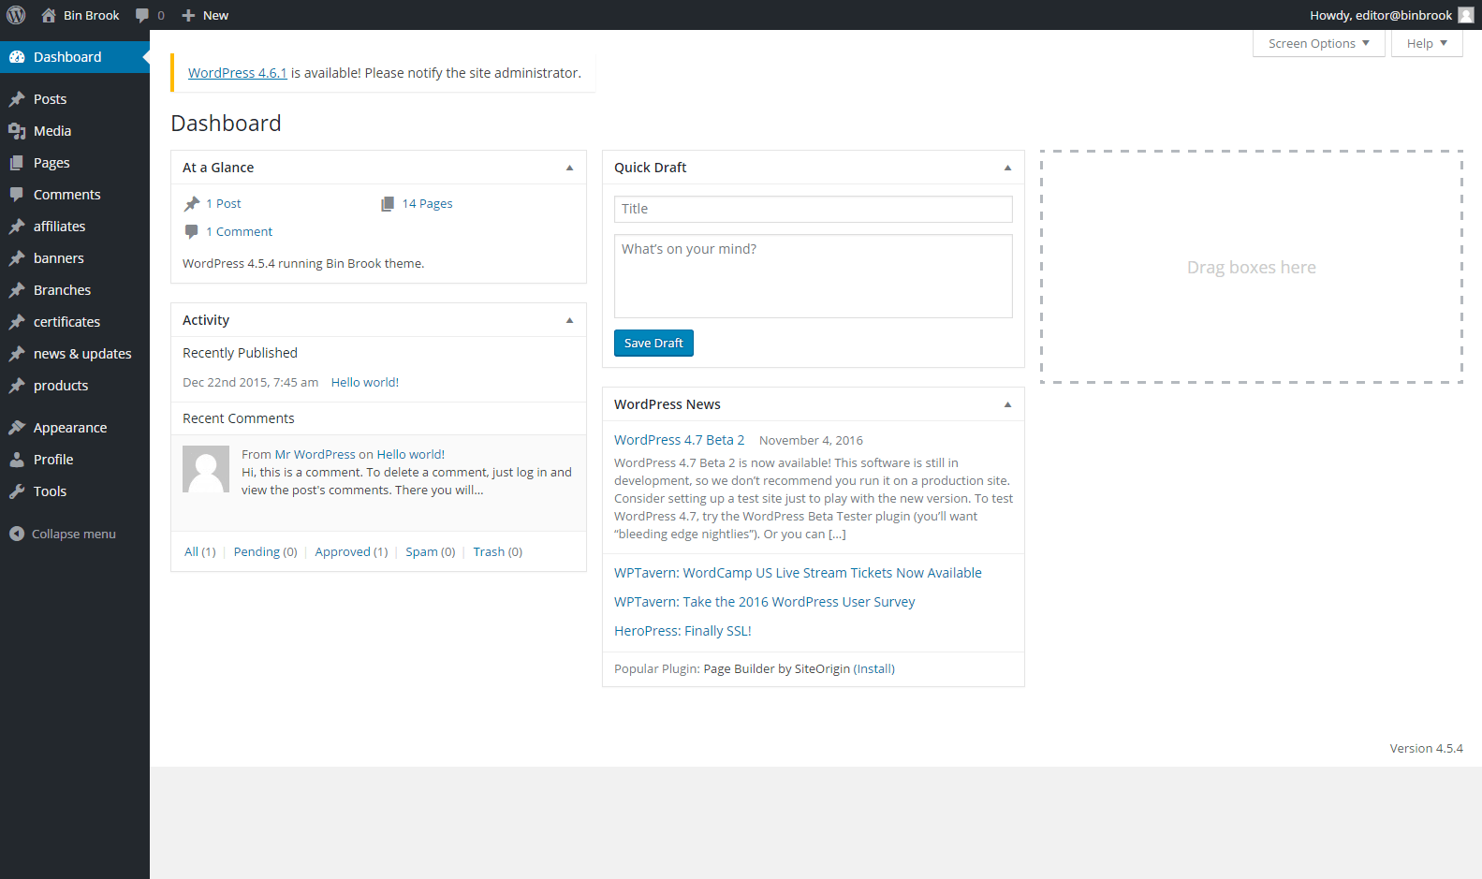Click Mr WordPress commenter avatar
This screenshot has height=879, width=1482.
click(206, 469)
